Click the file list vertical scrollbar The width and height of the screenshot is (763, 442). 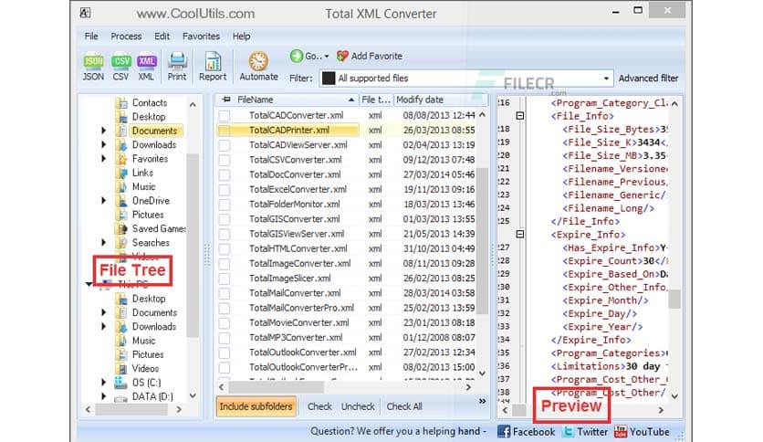482,241
